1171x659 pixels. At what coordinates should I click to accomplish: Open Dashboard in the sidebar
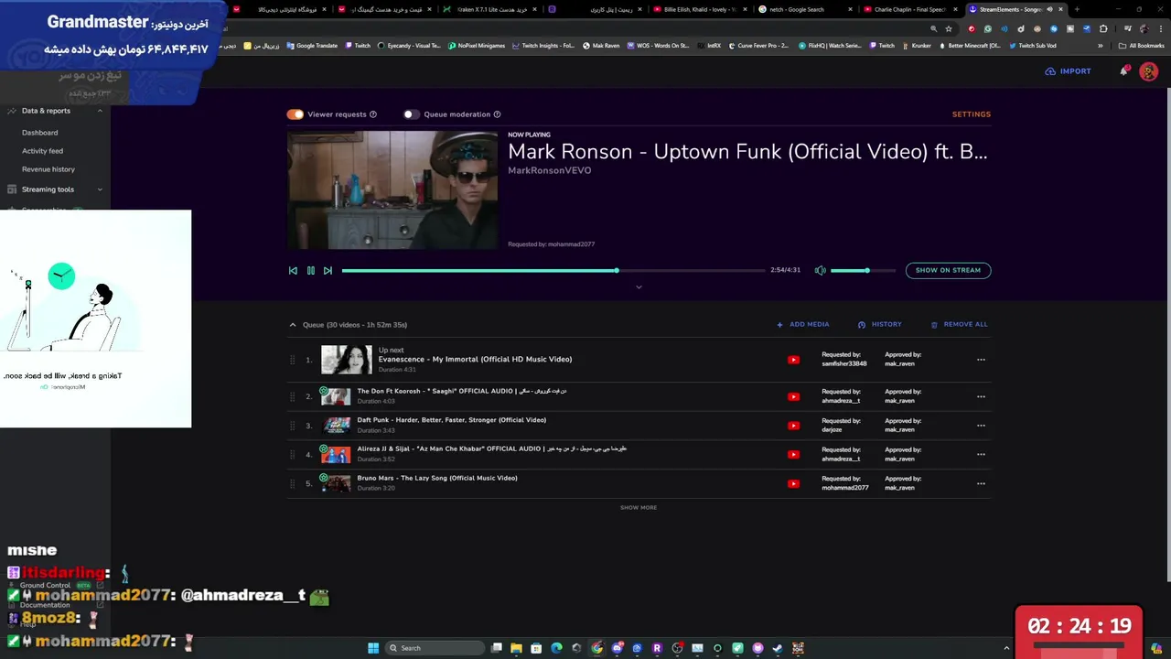(x=39, y=133)
